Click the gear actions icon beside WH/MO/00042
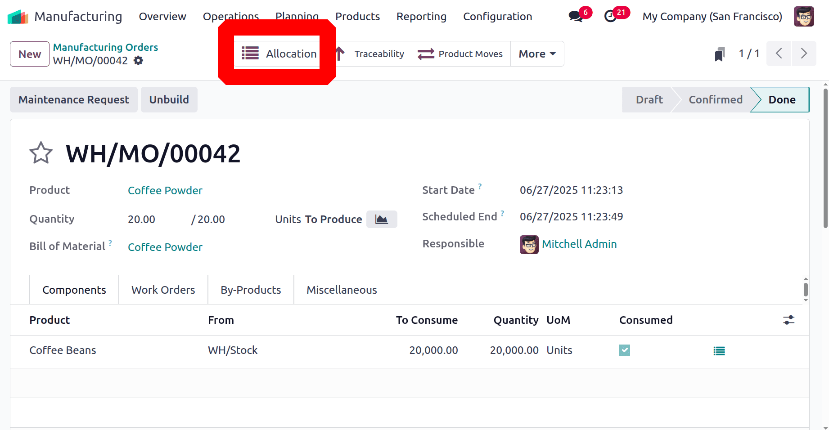Screen dimensions: 829x430 pyautogui.click(x=139, y=60)
